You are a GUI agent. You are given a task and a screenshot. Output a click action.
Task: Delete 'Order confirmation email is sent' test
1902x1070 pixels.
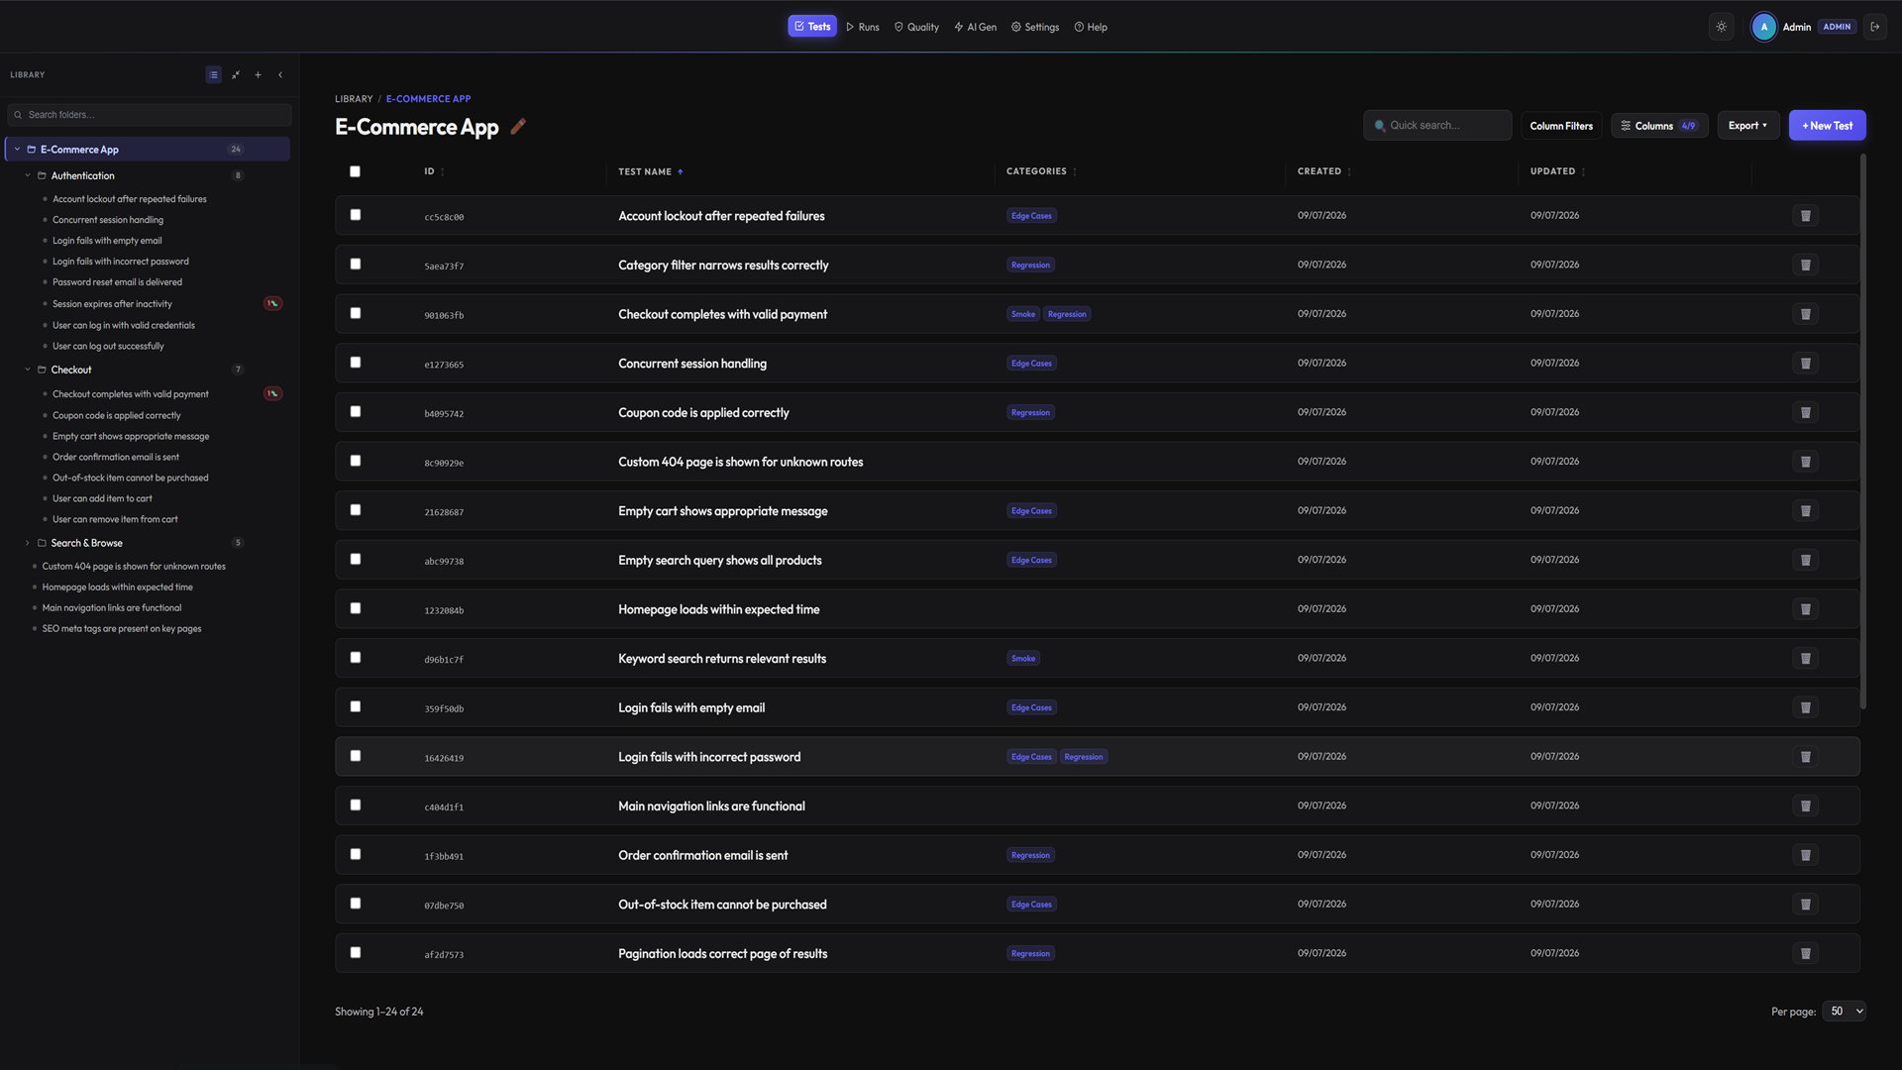[x=1805, y=855]
